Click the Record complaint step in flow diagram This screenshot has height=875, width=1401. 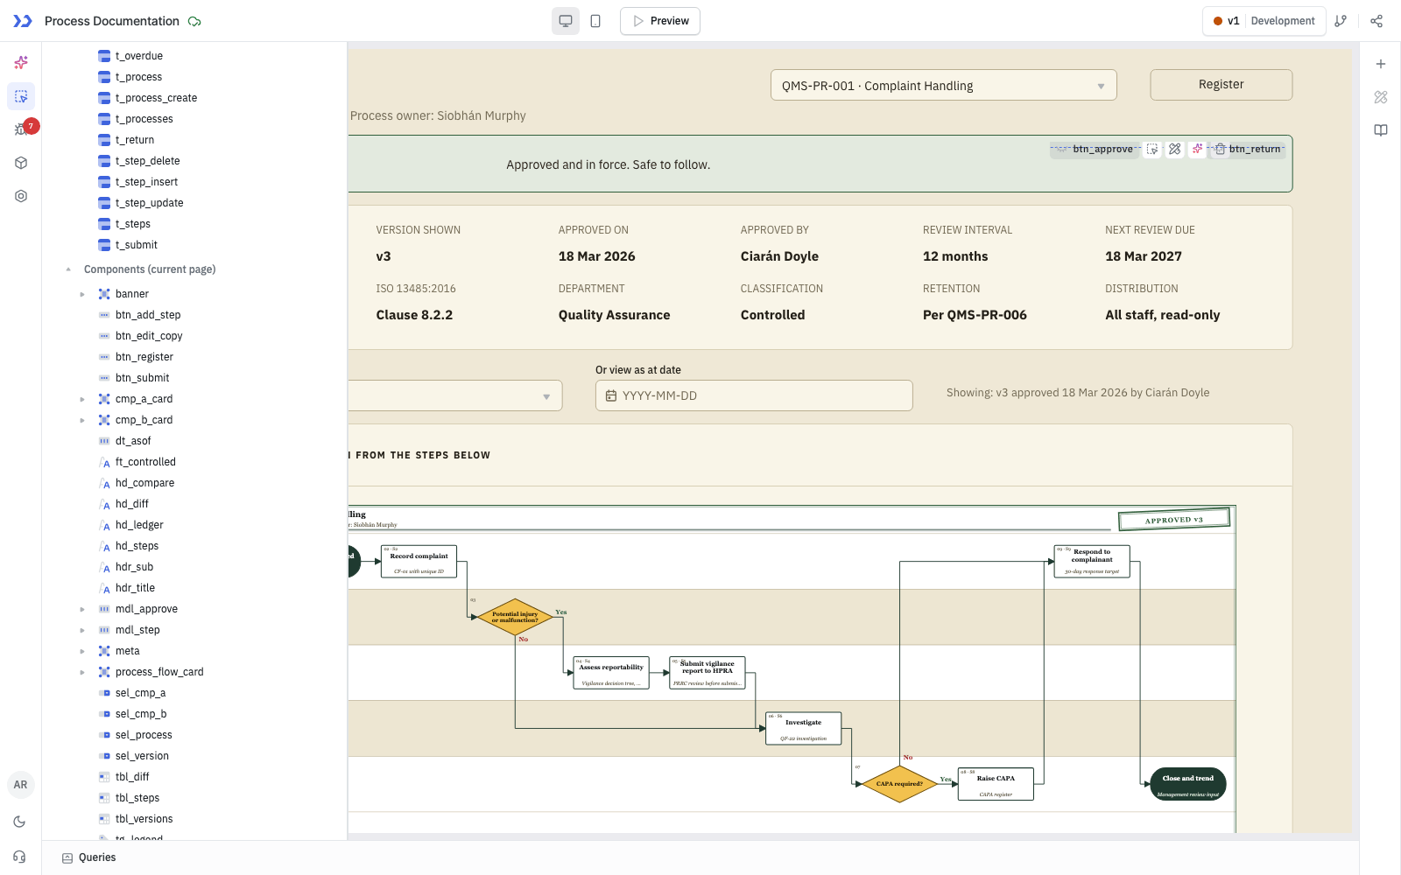(x=419, y=562)
